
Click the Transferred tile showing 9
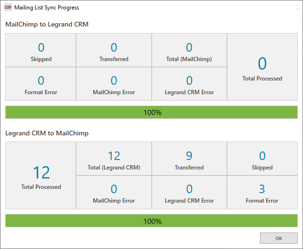(x=189, y=159)
